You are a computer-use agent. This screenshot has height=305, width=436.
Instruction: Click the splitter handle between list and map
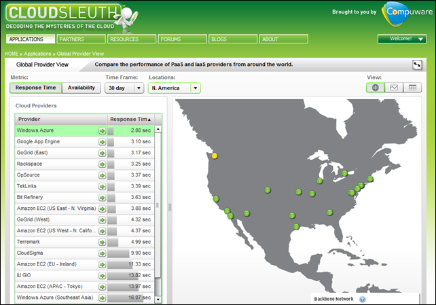point(170,207)
